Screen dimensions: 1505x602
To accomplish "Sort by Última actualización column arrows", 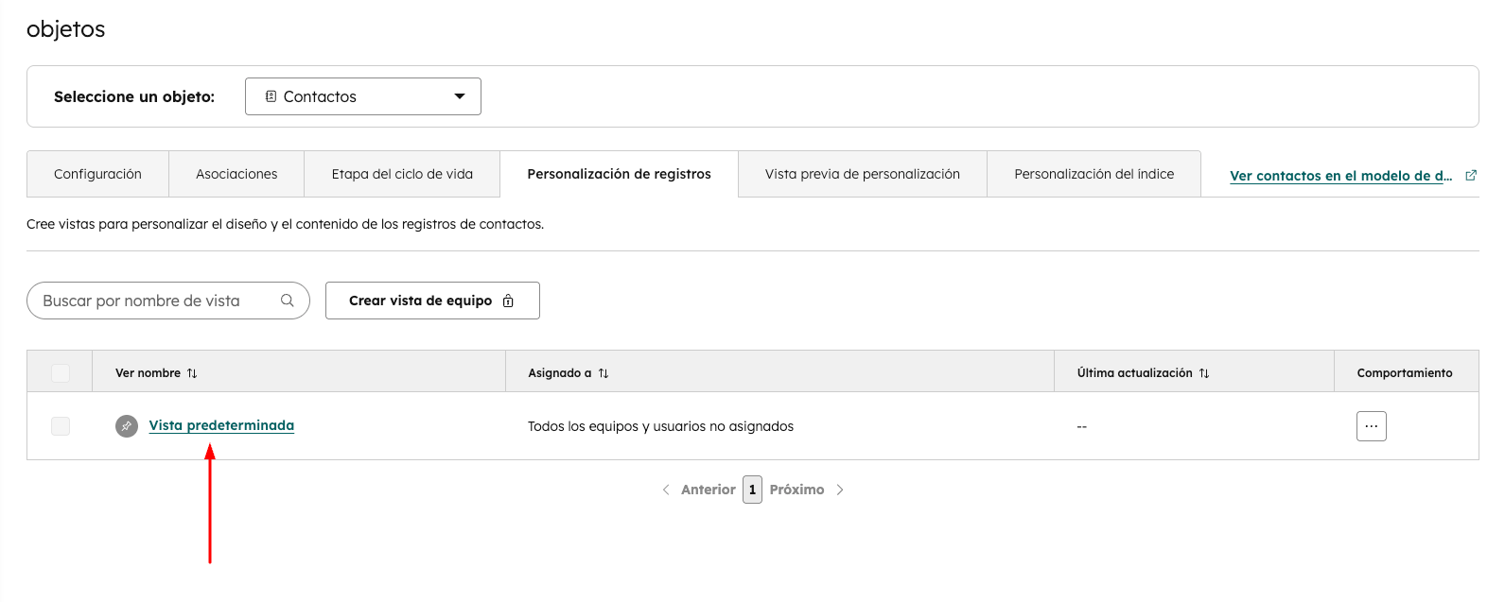I will click(1204, 373).
